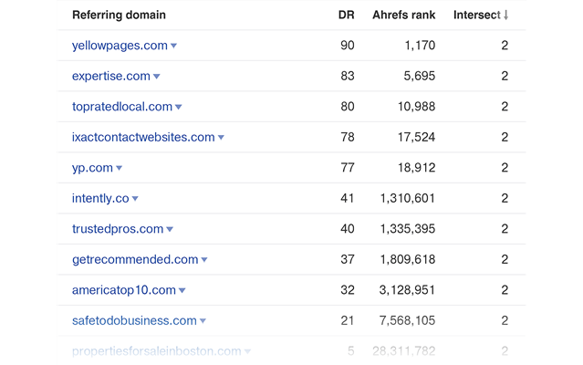Open the topratedlocal.com link
Image resolution: width=583 pixels, height=365 pixels.
(122, 107)
